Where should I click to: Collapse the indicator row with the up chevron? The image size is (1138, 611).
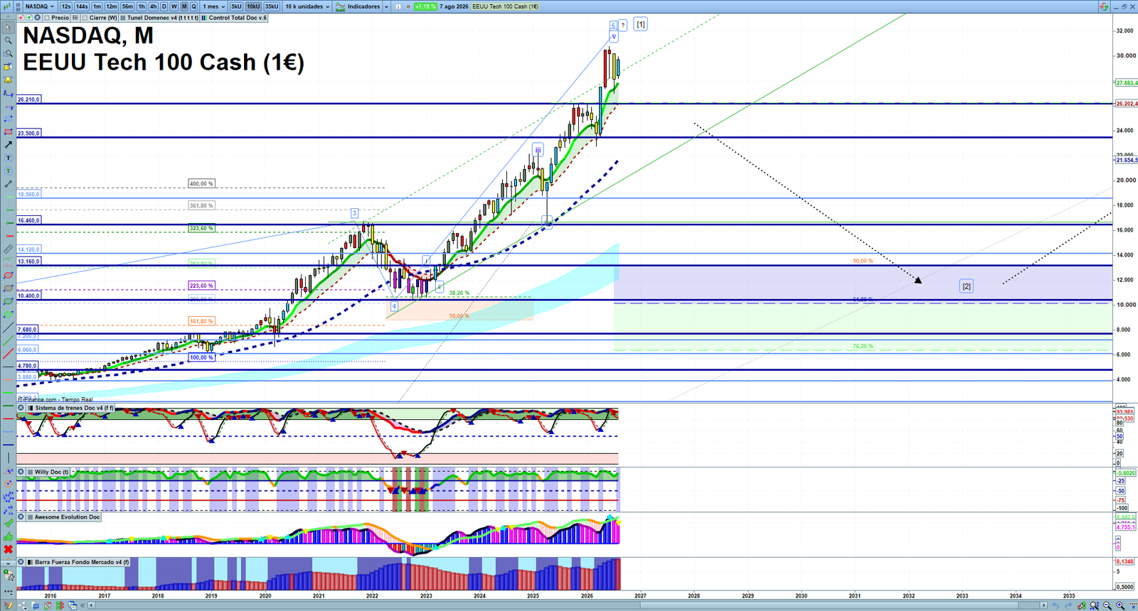click(8, 17)
